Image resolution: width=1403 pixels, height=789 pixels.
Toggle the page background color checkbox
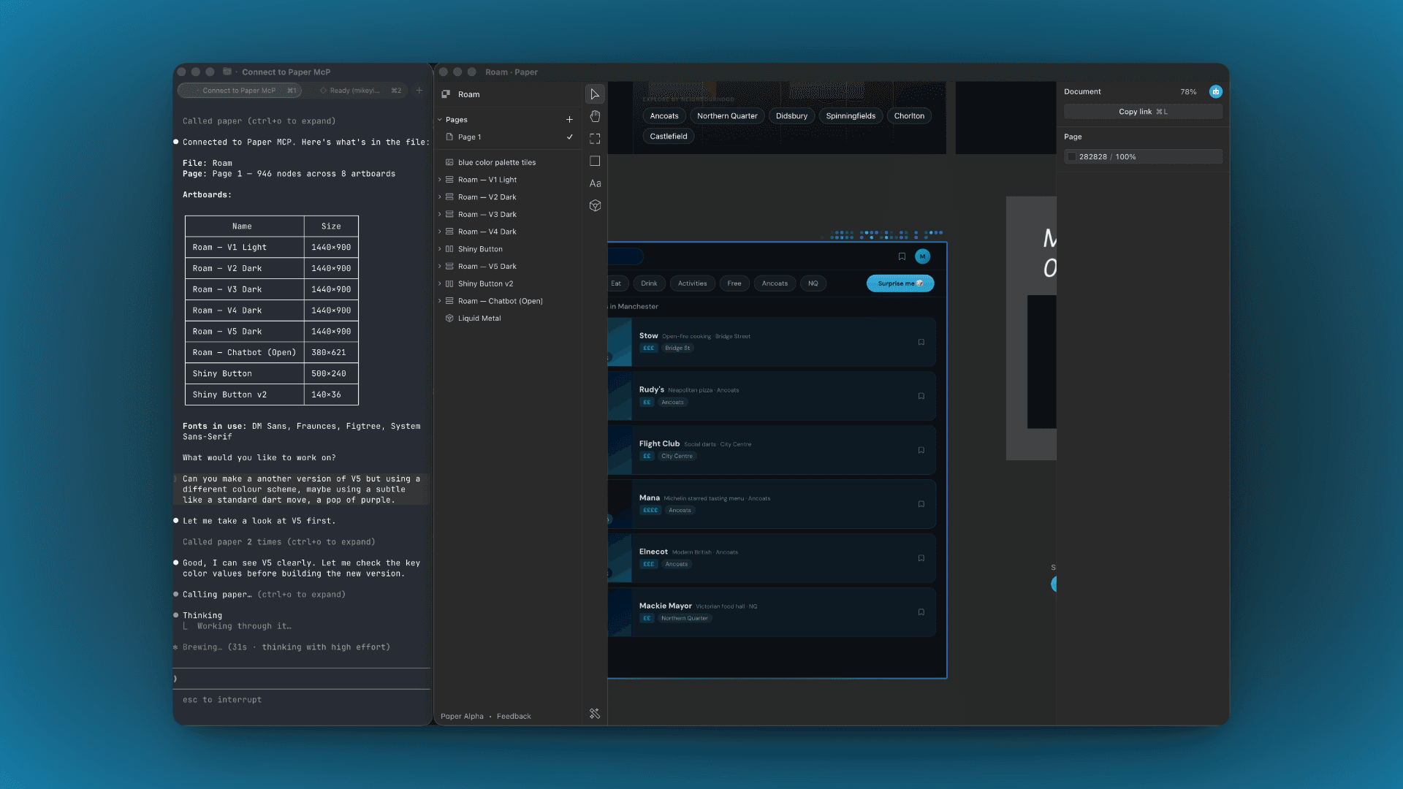pyautogui.click(x=1071, y=156)
